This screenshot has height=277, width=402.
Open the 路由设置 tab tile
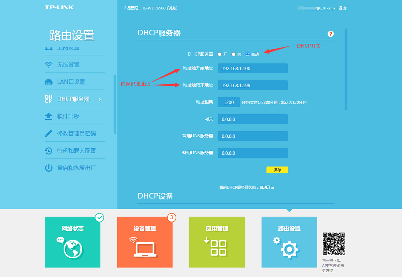point(289,242)
